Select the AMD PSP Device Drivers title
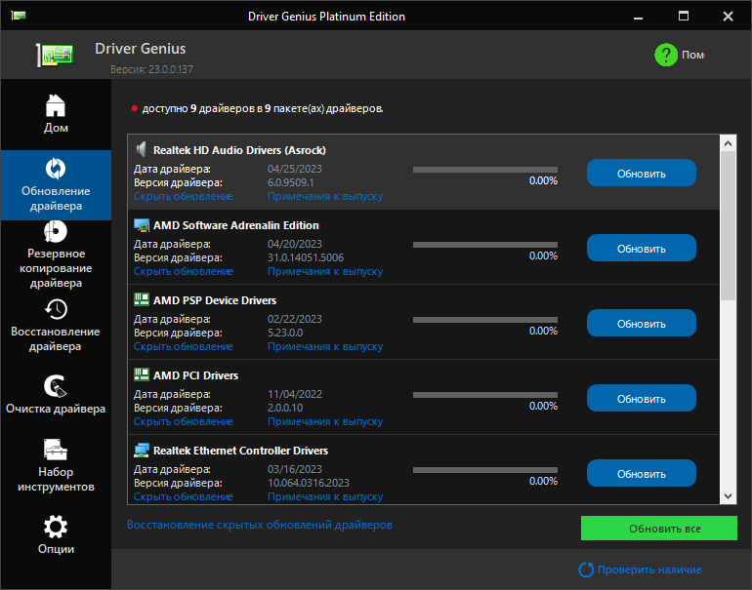 [215, 300]
